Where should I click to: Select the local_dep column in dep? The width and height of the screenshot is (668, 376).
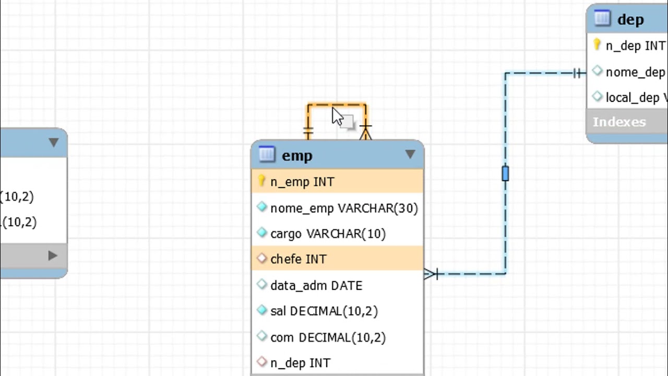(x=628, y=97)
